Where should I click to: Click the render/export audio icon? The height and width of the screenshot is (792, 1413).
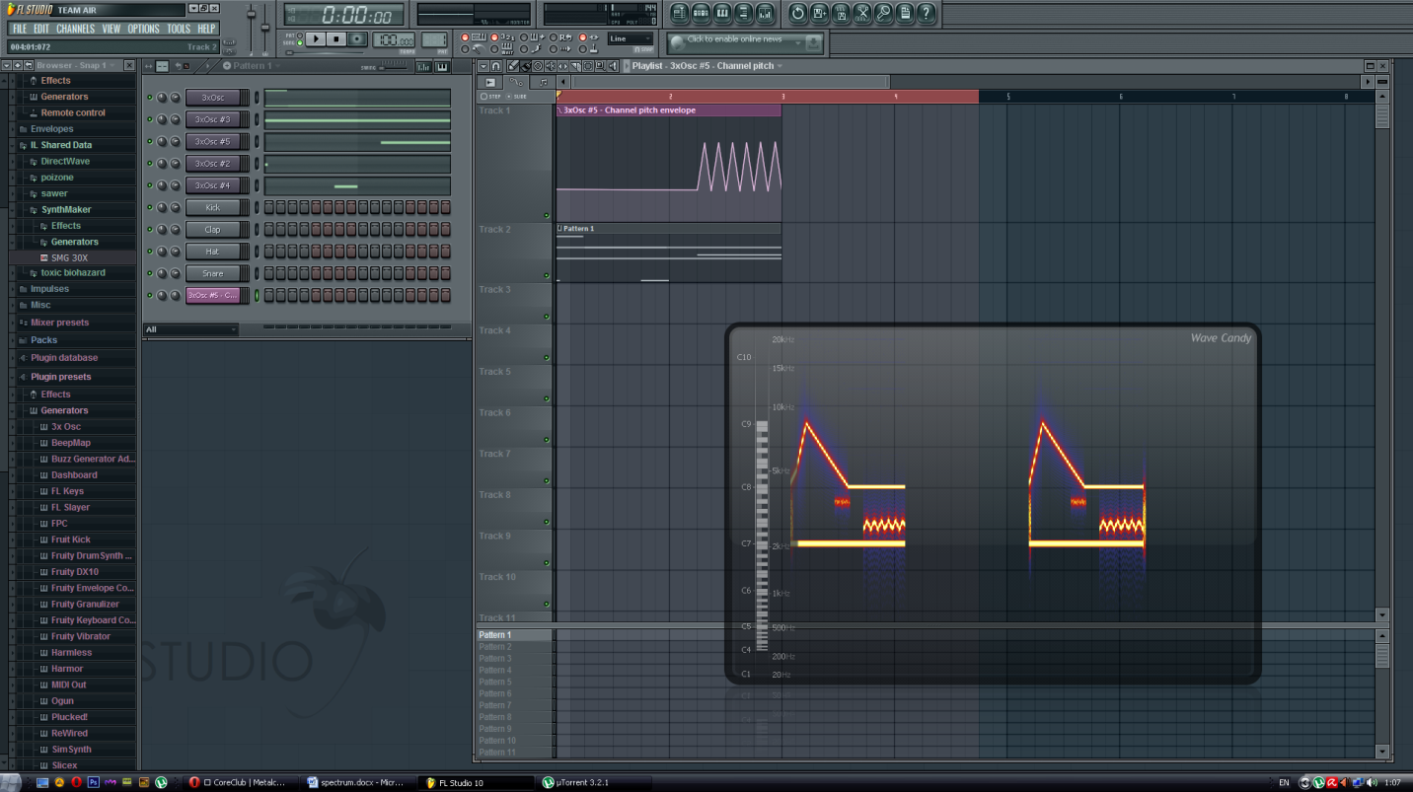pyautogui.click(x=841, y=14)
